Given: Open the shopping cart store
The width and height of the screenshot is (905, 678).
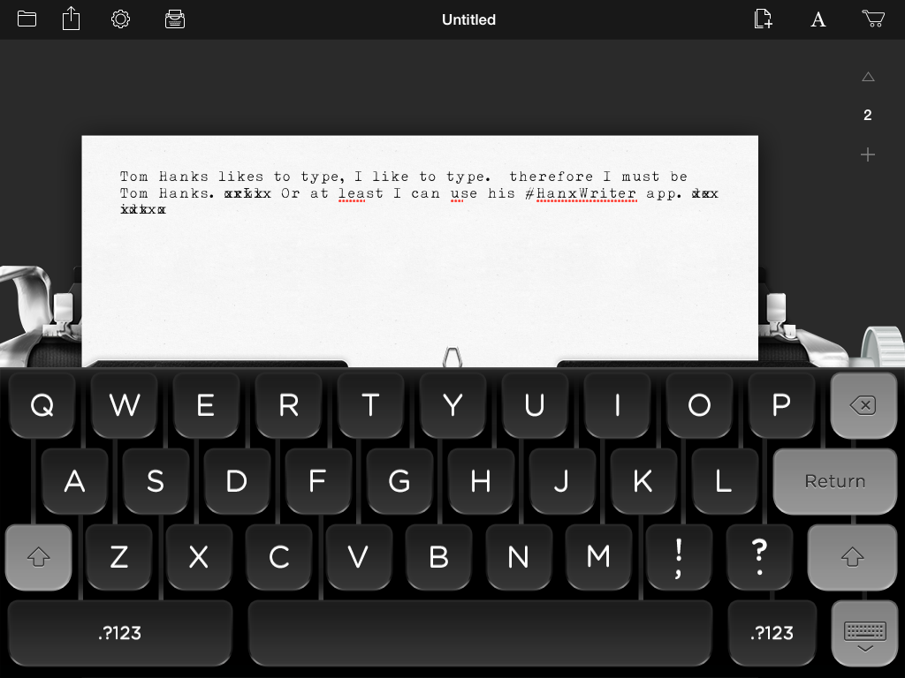Looking at the screenshot, I should pos(873,19).
